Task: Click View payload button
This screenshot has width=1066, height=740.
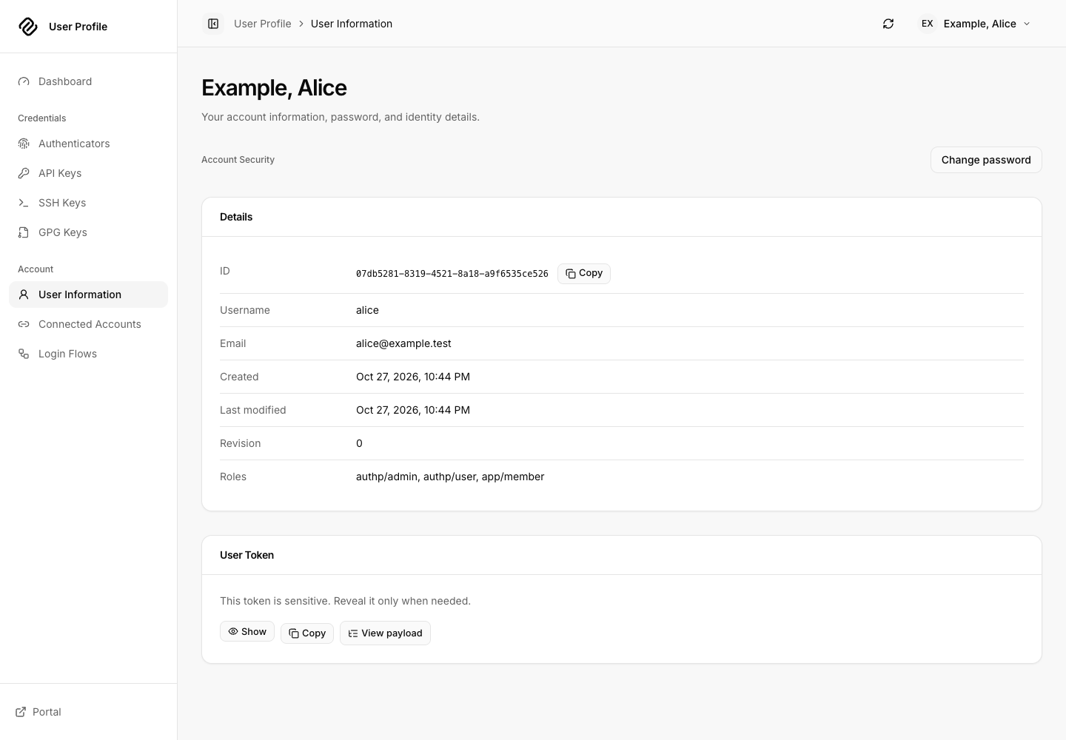Action: (385, 633)
